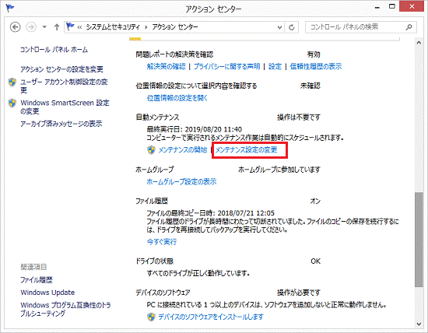Open Windows SmartScreen 設定の変更
This screenshot has width=428, height=333.
point(65,107)
